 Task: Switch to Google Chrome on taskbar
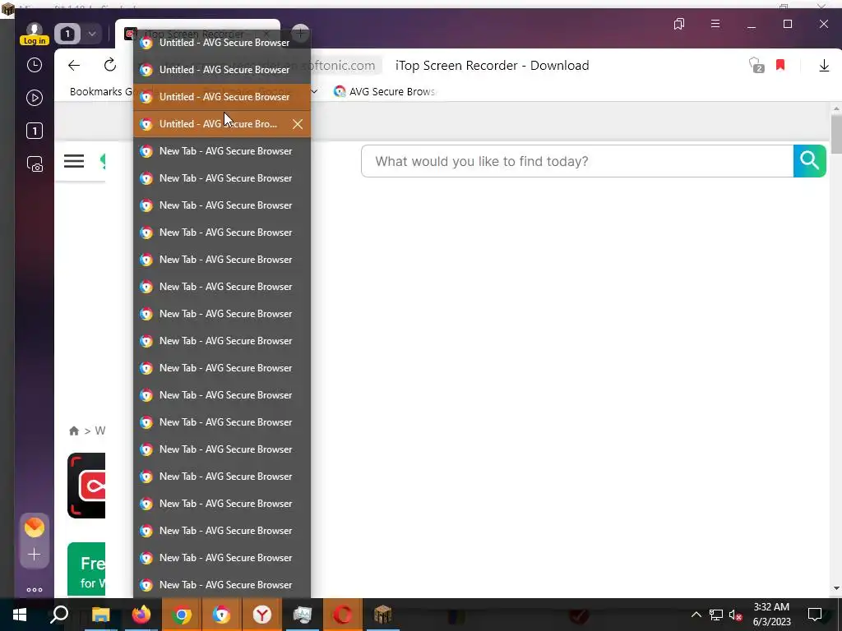tap(182, 615)
